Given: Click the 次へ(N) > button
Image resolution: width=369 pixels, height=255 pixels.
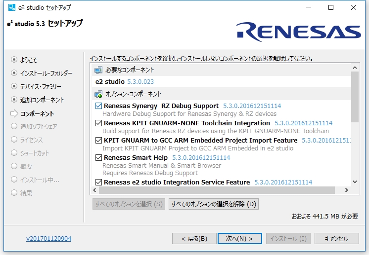Looking at the screenshot, I should (x=240, y=239).
